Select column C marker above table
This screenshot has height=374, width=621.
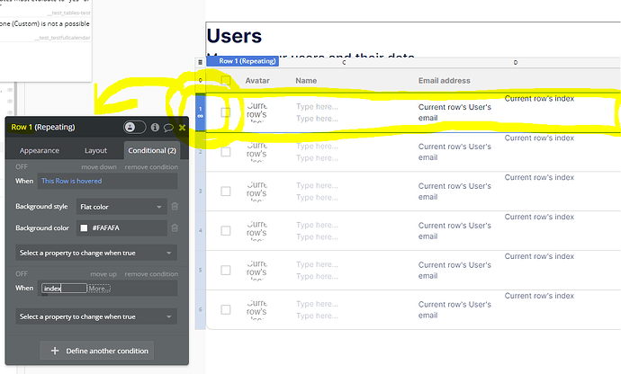(344, 63)
